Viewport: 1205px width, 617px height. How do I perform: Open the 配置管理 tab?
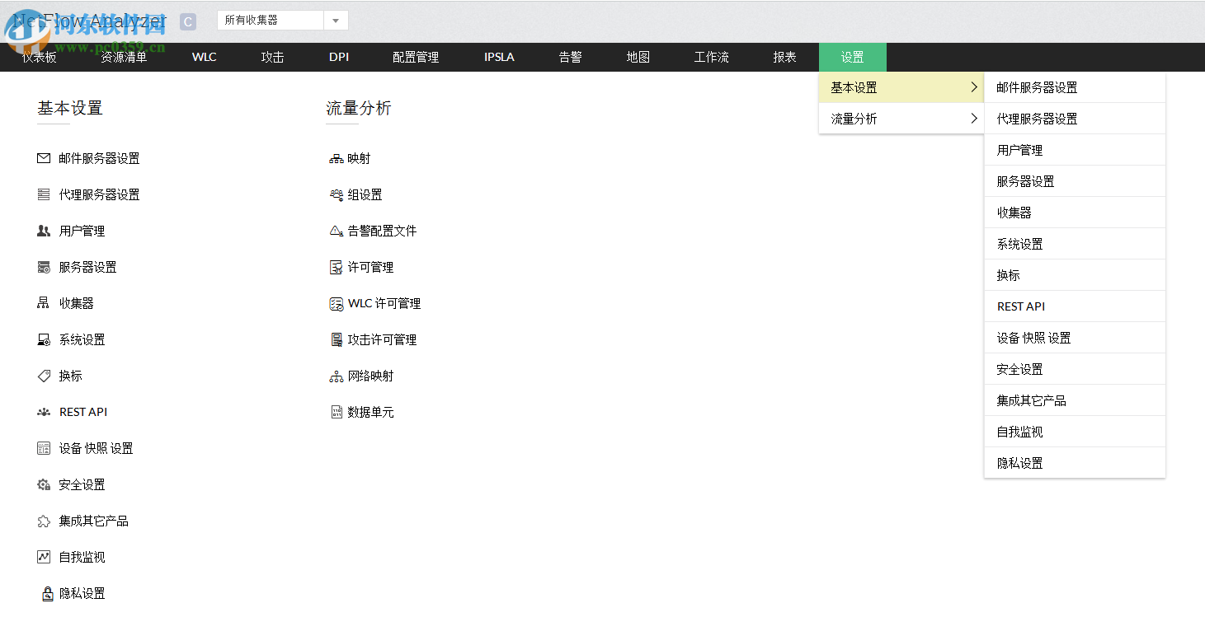pyautogui.click(x=416, y=57)
